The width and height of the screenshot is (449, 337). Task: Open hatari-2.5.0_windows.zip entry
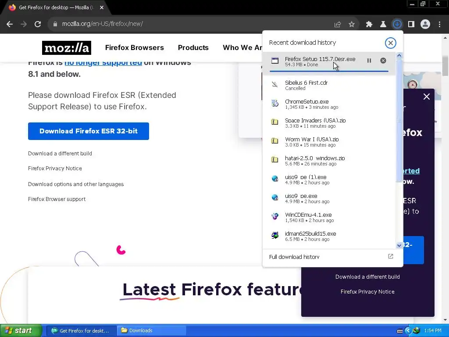[329, 161]
